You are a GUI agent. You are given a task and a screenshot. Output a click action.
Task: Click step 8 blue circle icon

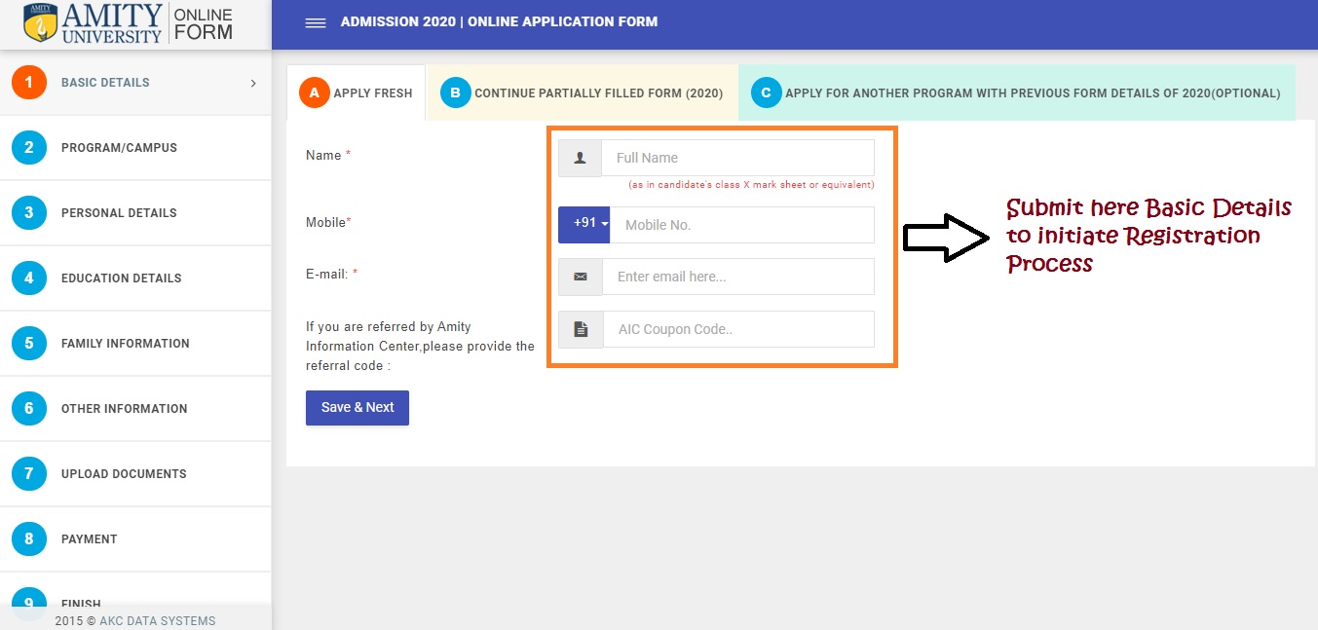click(29, 539)
